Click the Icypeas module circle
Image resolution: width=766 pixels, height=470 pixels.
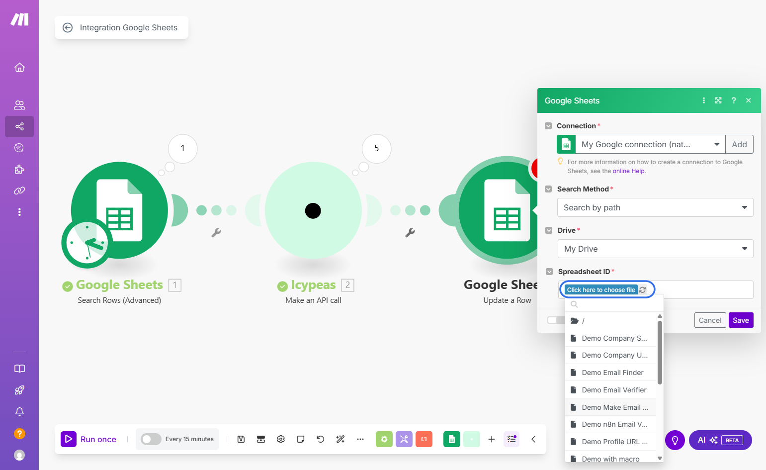coord(313,210)
